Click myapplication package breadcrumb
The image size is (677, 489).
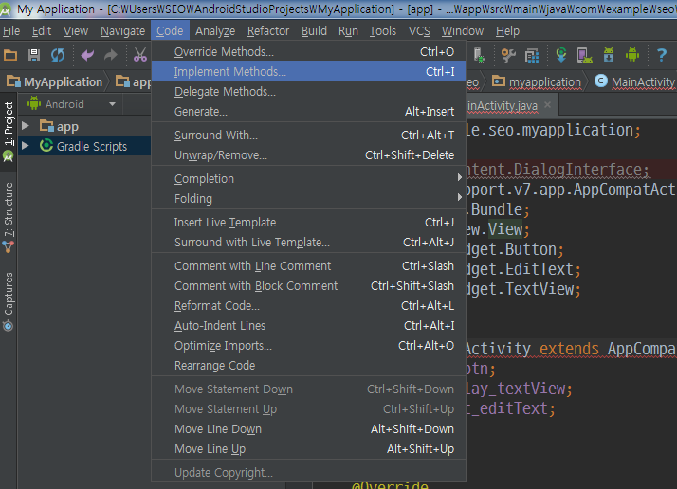click(x=537, y=81)
